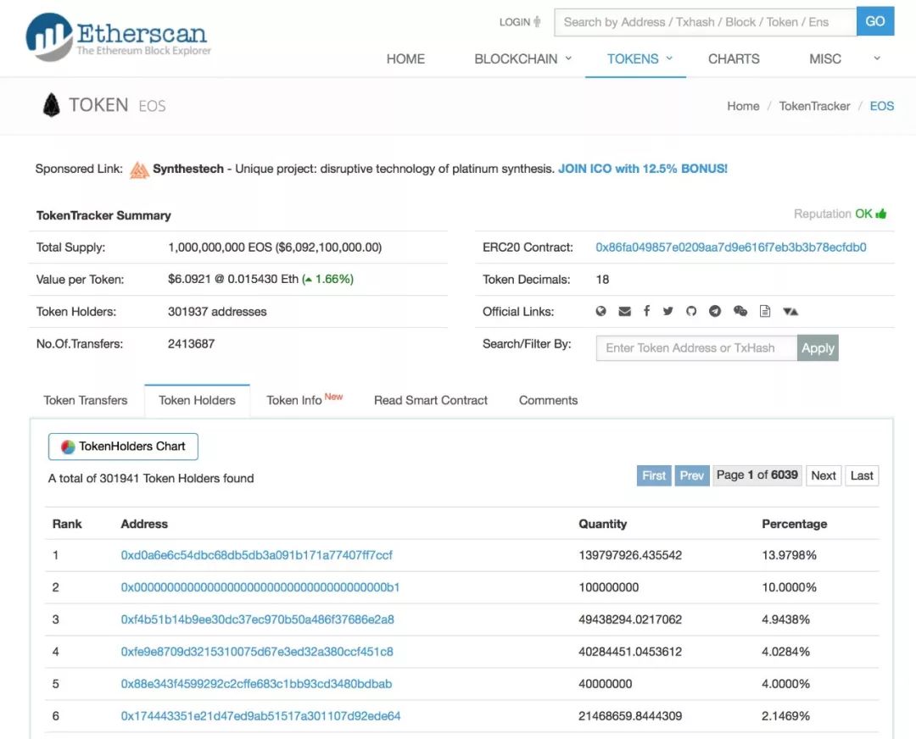Switch to the Comments tab
This screenshot has width=916, height=739.
click(x=548, y=401)
